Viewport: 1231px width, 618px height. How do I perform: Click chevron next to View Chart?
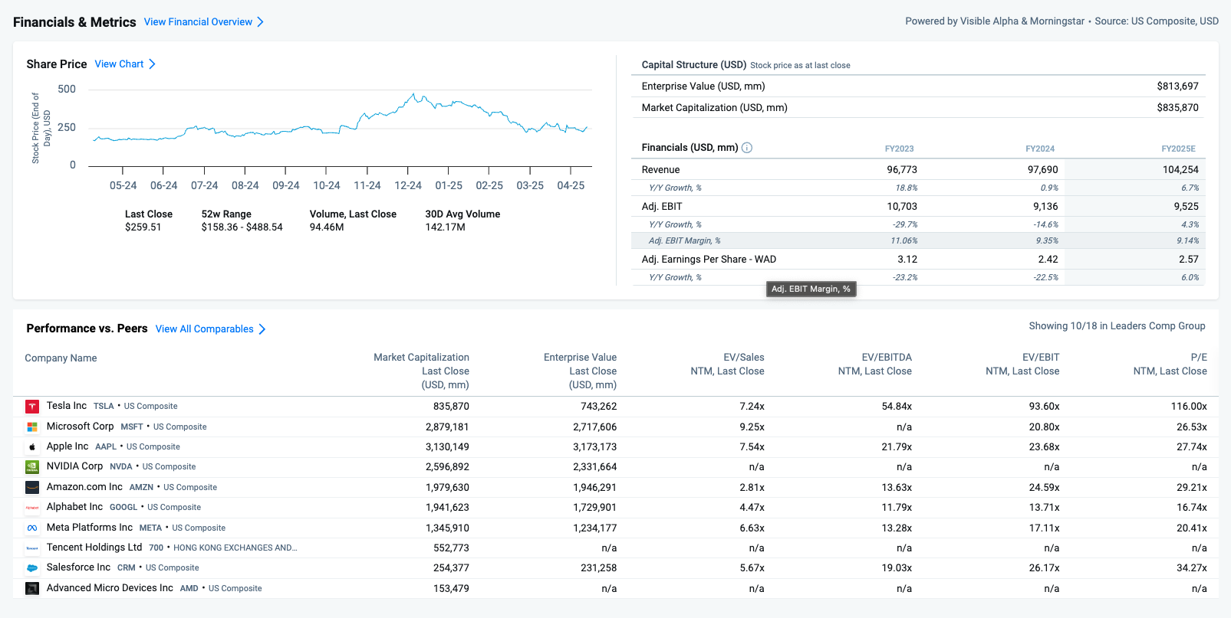[x=152, y=64]
